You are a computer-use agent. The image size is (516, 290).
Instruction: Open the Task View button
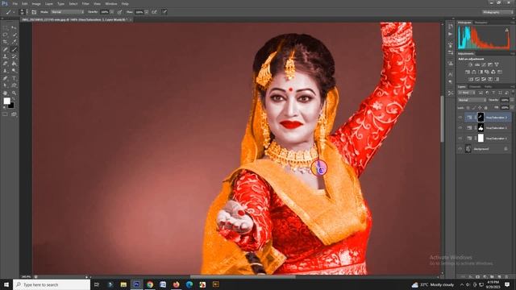pyautogui.click(x=97, y=284)
